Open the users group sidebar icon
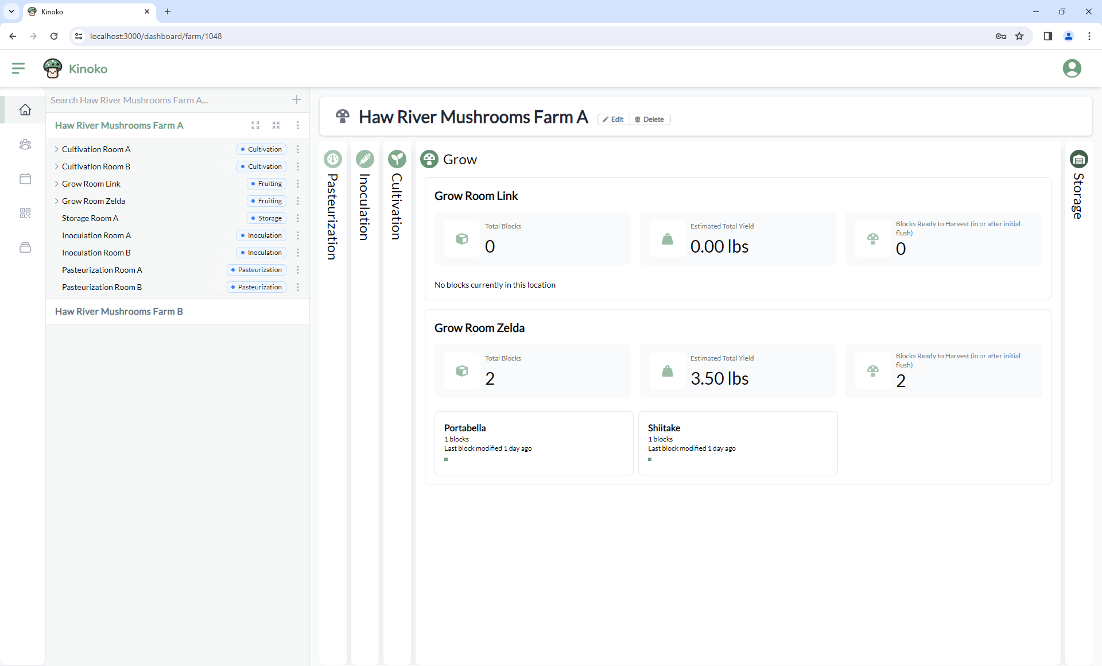The image size is (1102, 666). (25, 144)
